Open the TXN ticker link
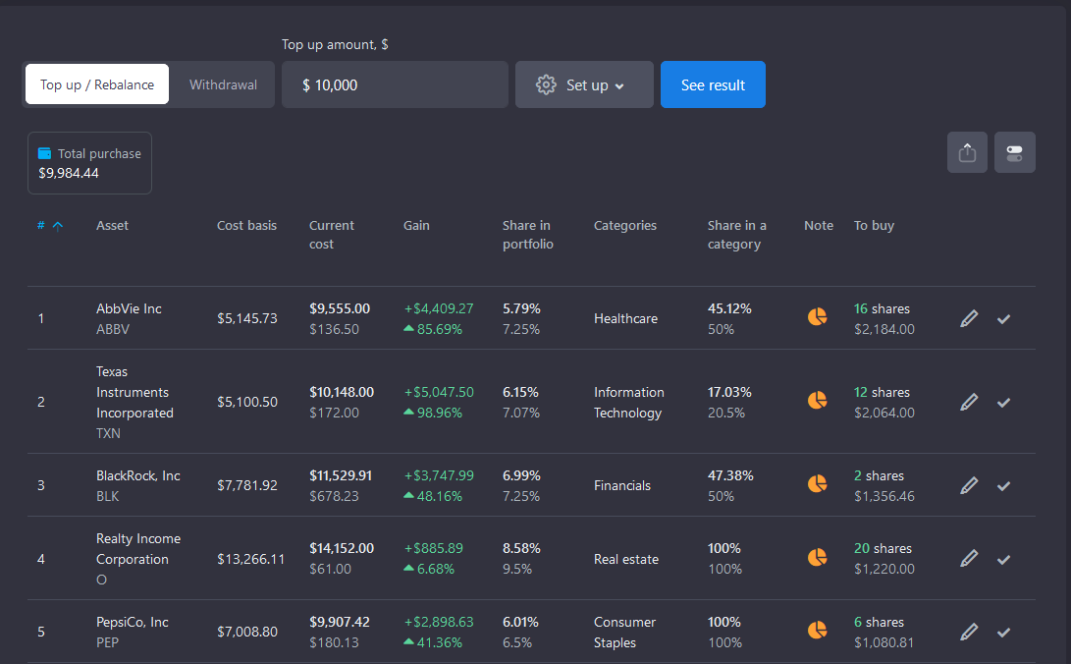The height and width of the screenshot is (664, 1071). coord(108,433)
